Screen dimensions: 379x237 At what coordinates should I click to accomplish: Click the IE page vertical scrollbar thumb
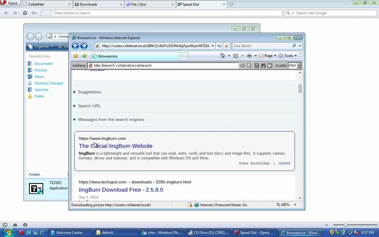(300, 89)
